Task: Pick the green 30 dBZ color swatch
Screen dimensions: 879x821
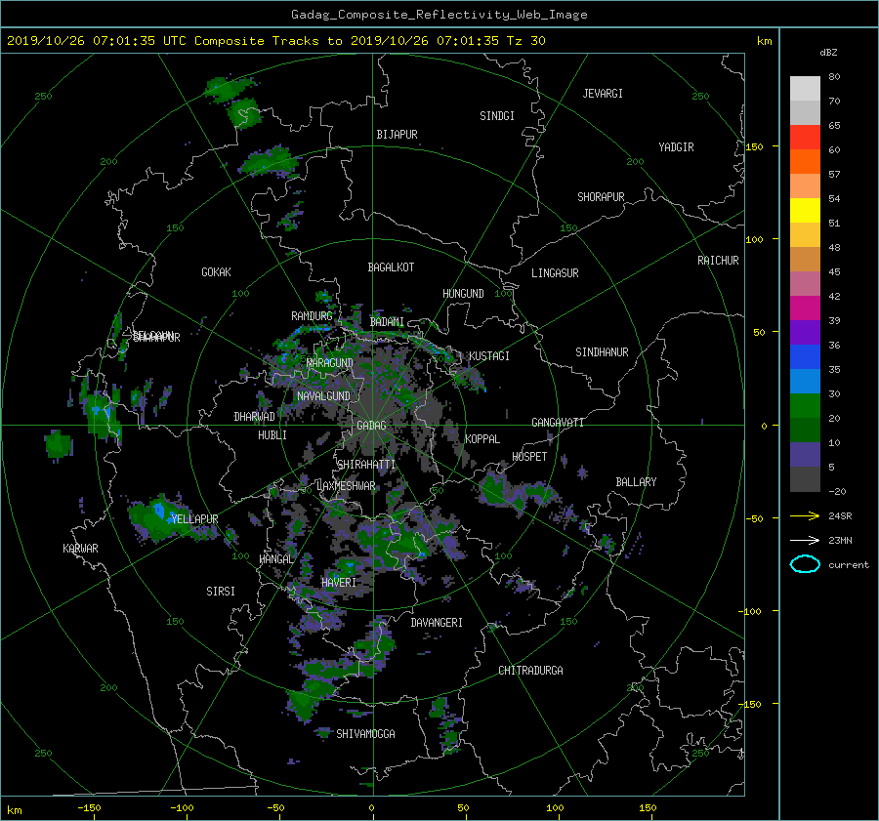Action: pyautogui.click(x=805, y=405)
